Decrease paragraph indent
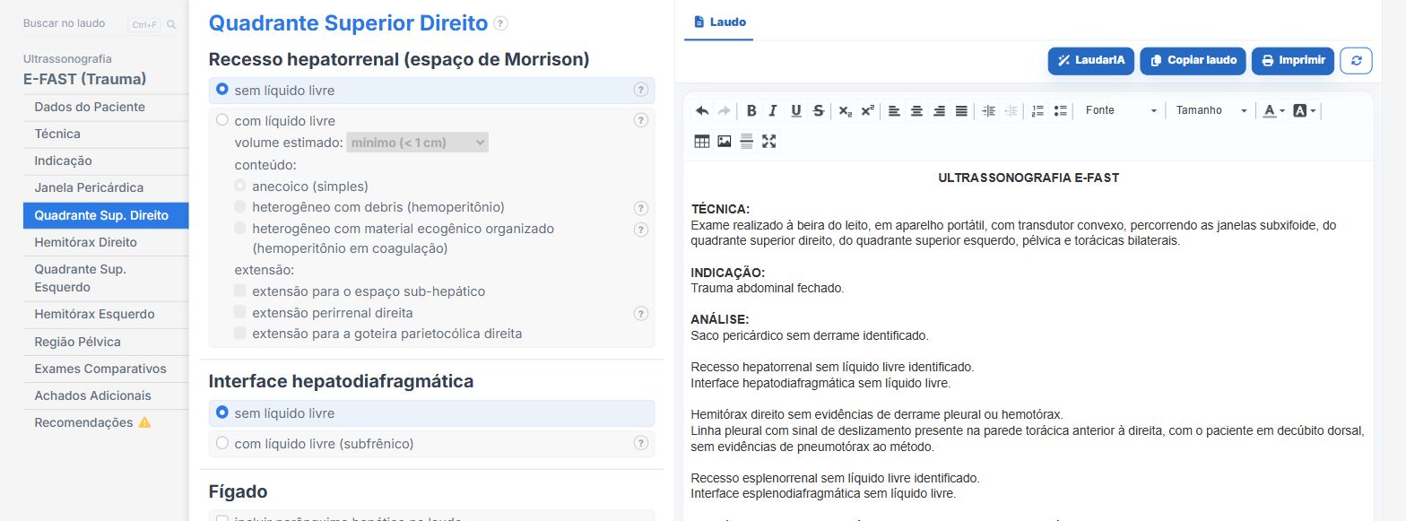The width and height of the screenshot is (1406, 521). (1011, 110)
